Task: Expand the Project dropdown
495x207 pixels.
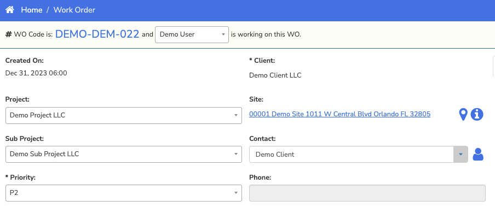Action: tap(124, 115)
